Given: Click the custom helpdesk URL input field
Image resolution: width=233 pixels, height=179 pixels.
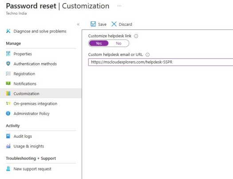Looking at the screenshot, I should pyautogui.click(x=161, y=62).
